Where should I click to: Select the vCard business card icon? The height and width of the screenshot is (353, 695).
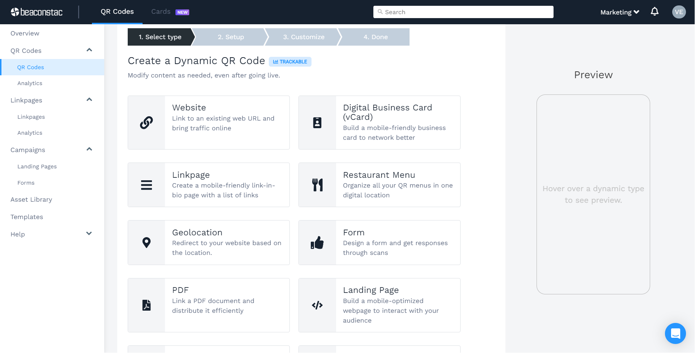(x=317, y=123)
